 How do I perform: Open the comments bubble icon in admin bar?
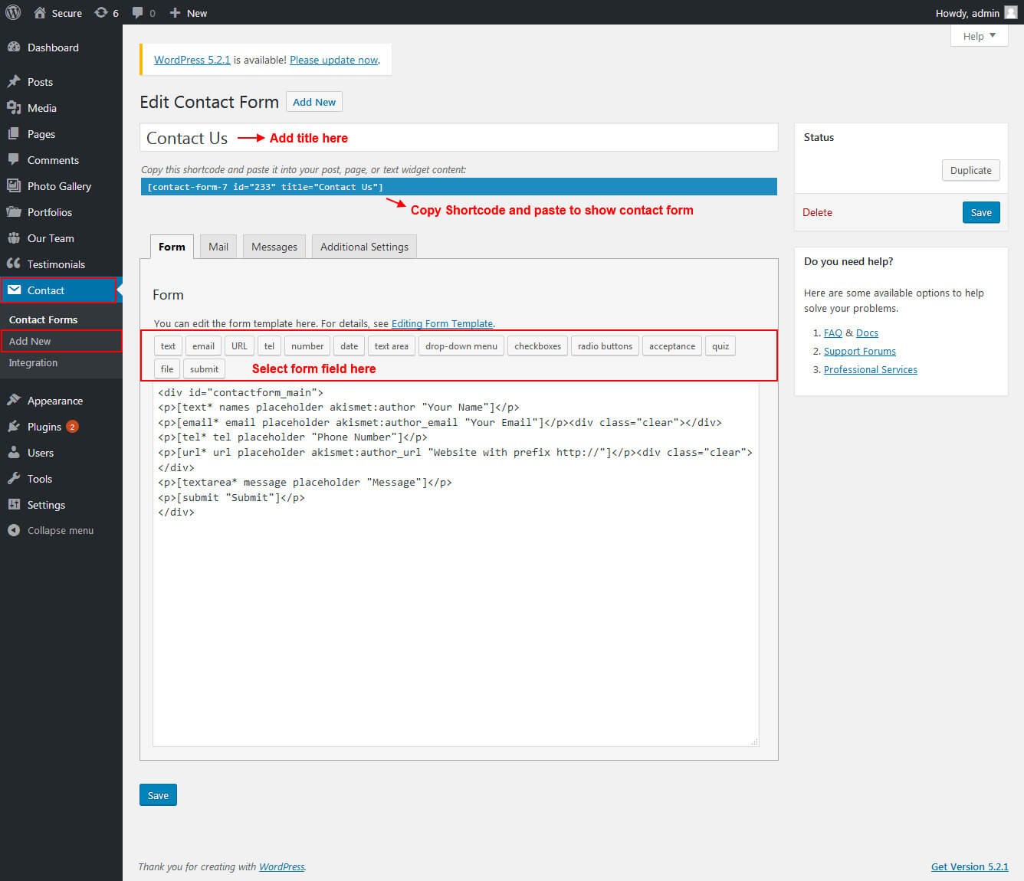point(138,12)
